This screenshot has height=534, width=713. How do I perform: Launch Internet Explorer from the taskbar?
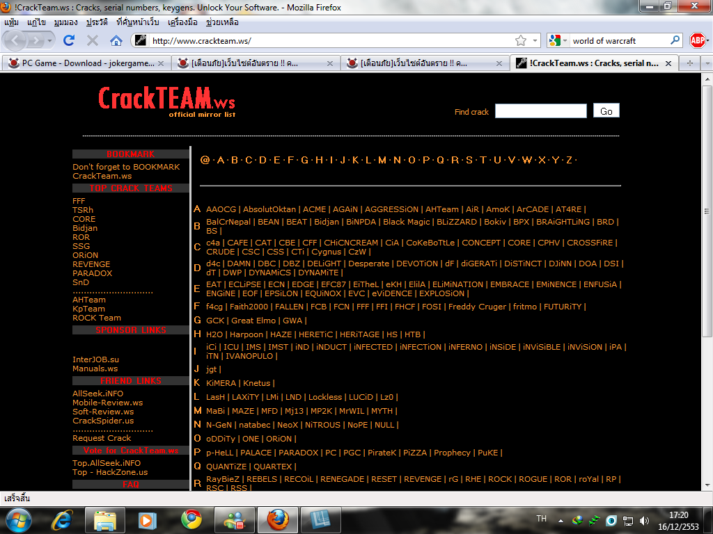pos(62,520)
